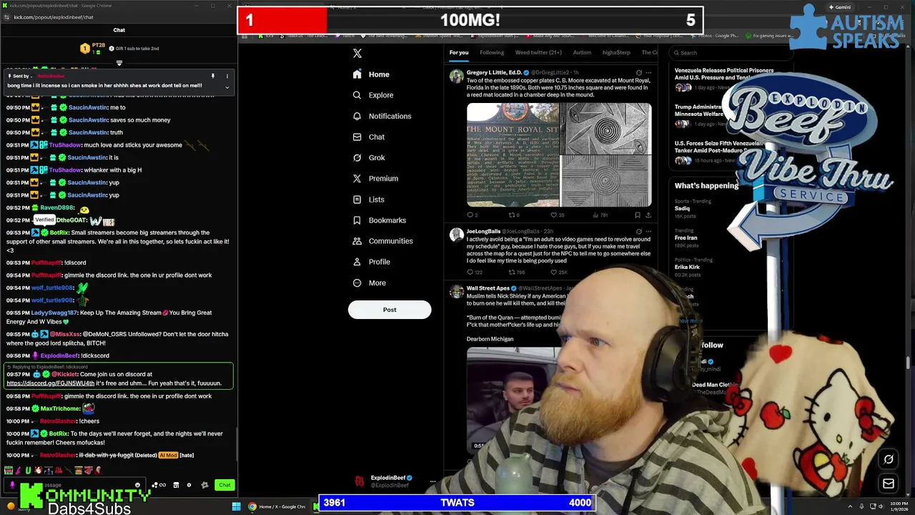
Task: Open emoji picker in Kick chat input
Action: click(137, 485)
